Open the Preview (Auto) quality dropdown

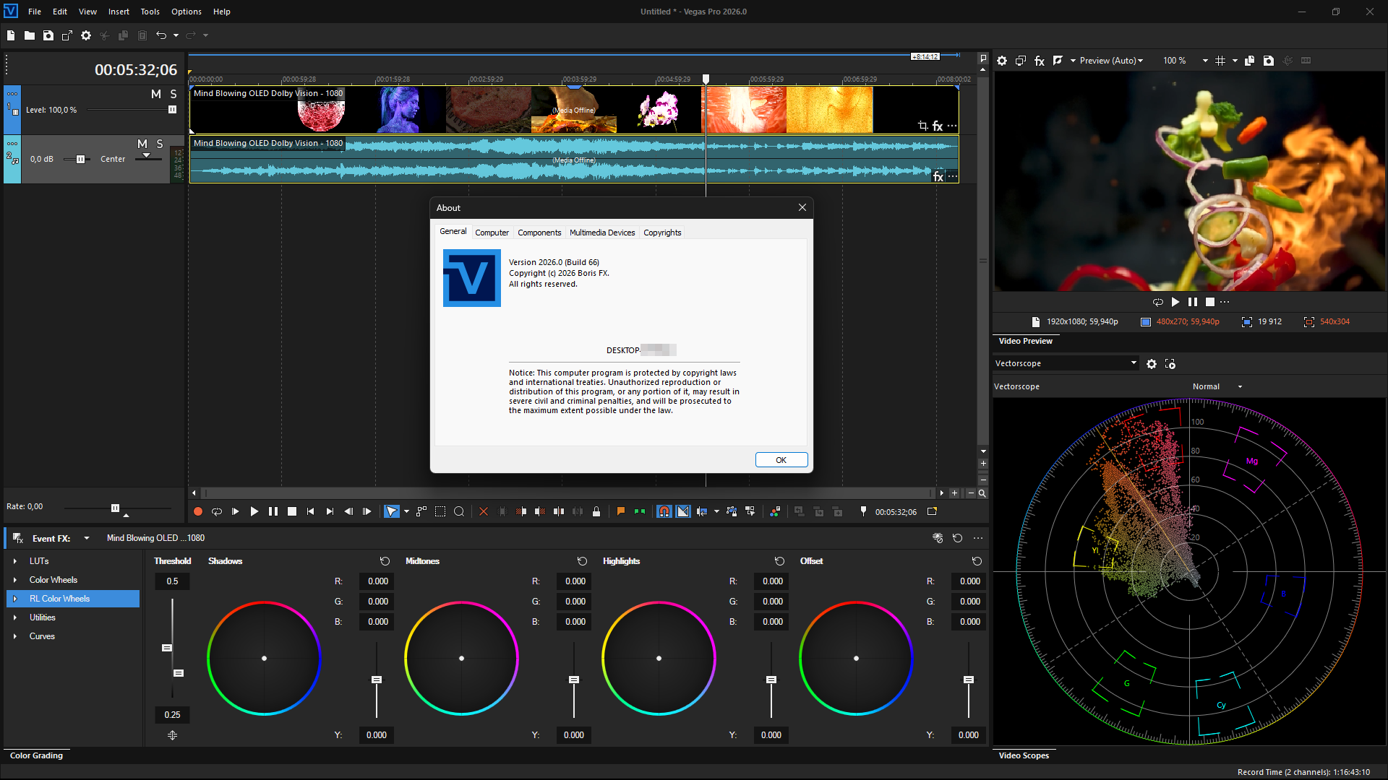click(1111, 61)
